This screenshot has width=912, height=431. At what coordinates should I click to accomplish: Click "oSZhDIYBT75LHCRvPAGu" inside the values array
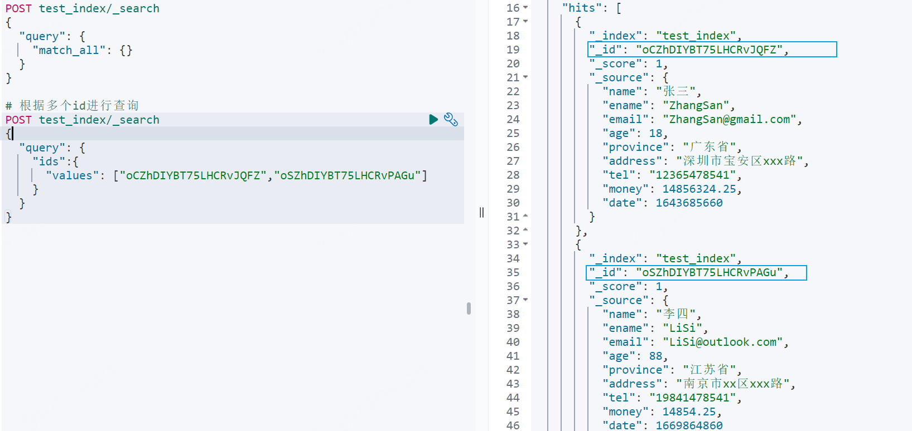tap(347, 175)
